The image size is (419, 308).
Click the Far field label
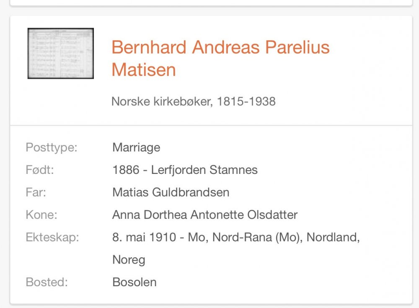pyautogui.click(x=36, y=192)
